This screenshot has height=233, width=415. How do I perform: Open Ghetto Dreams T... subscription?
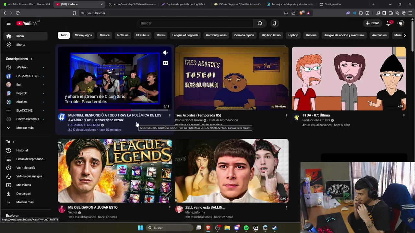(26, 119)
